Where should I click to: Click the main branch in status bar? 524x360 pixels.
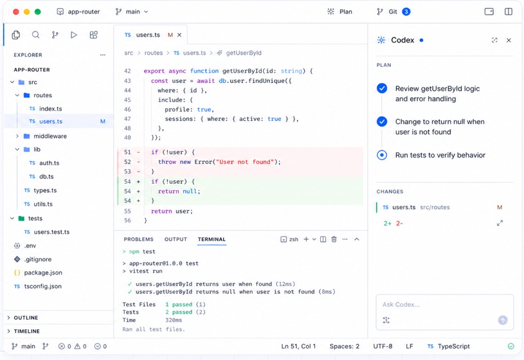tap(23, 346)
